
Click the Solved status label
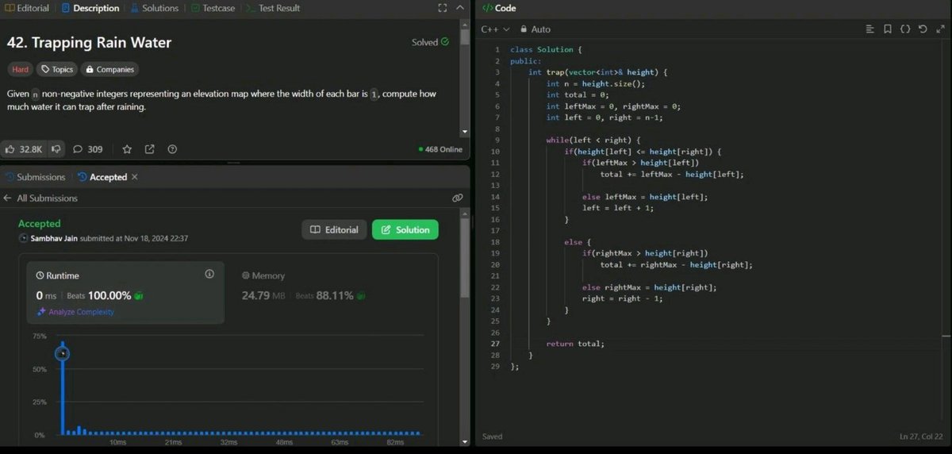point(430,42)
